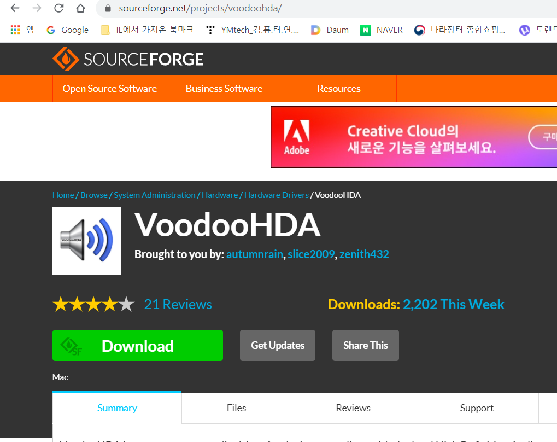Select the Summary tab
The image size is (557, 442).
(117, 408)
